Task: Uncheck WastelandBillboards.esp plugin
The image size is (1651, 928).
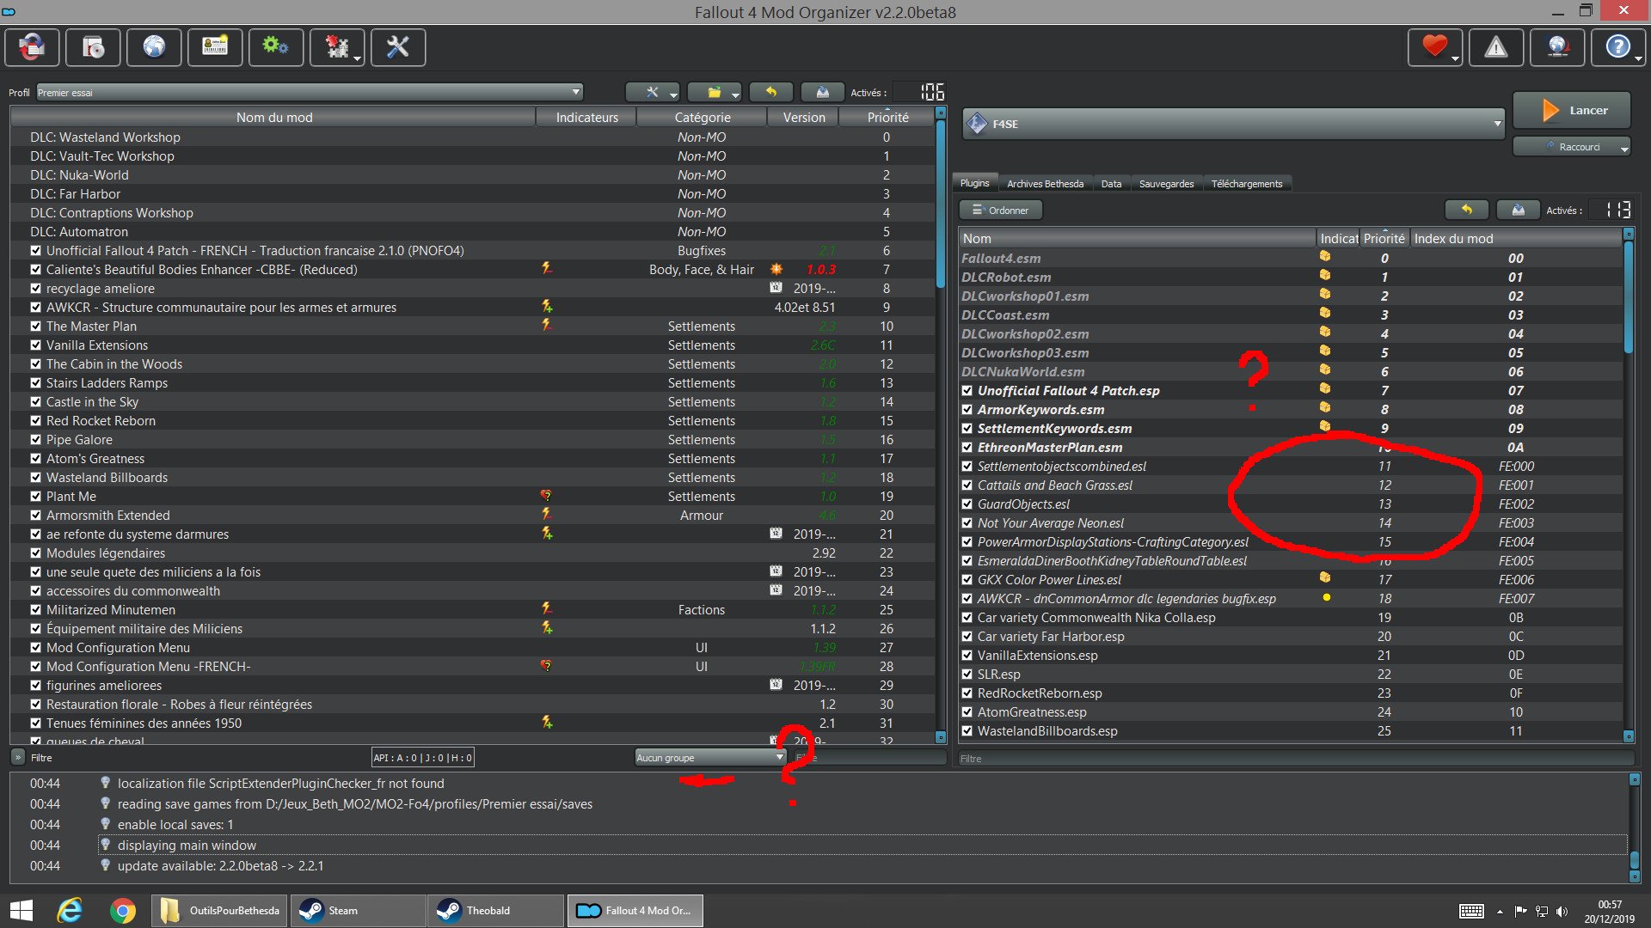Action: [967, 731]
